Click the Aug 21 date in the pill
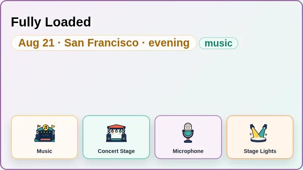Screen dimensions: 303x170 pyautogui.click(x=36, y=43)
